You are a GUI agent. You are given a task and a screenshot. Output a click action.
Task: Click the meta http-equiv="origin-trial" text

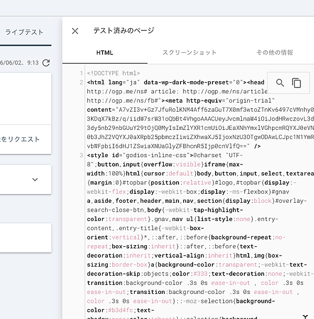click(x=220, y=101)
